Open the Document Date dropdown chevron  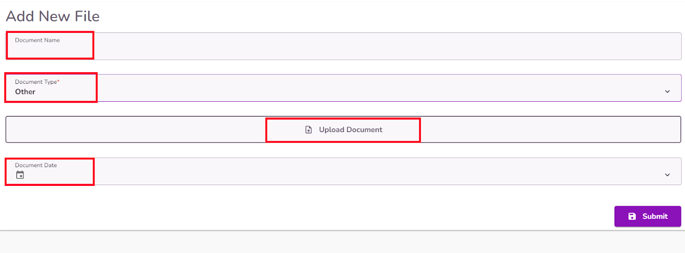tap(667, 174)
